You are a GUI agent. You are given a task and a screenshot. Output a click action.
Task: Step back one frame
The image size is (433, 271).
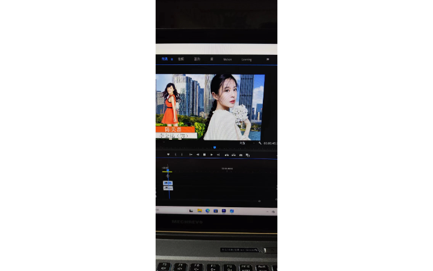click(198, 155)
